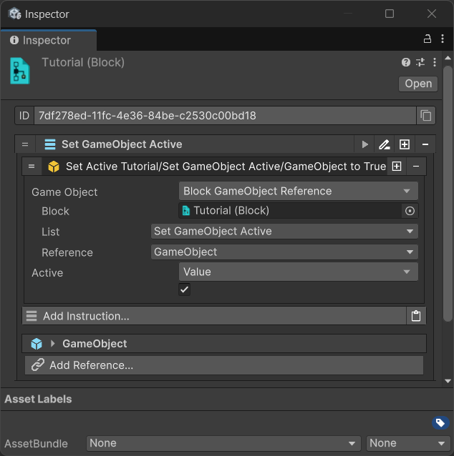Toggle the Active value checkbox
Image resolution: width=454 pixels, height=456 pixels.
pyautogui.click(x=185, y=289)
